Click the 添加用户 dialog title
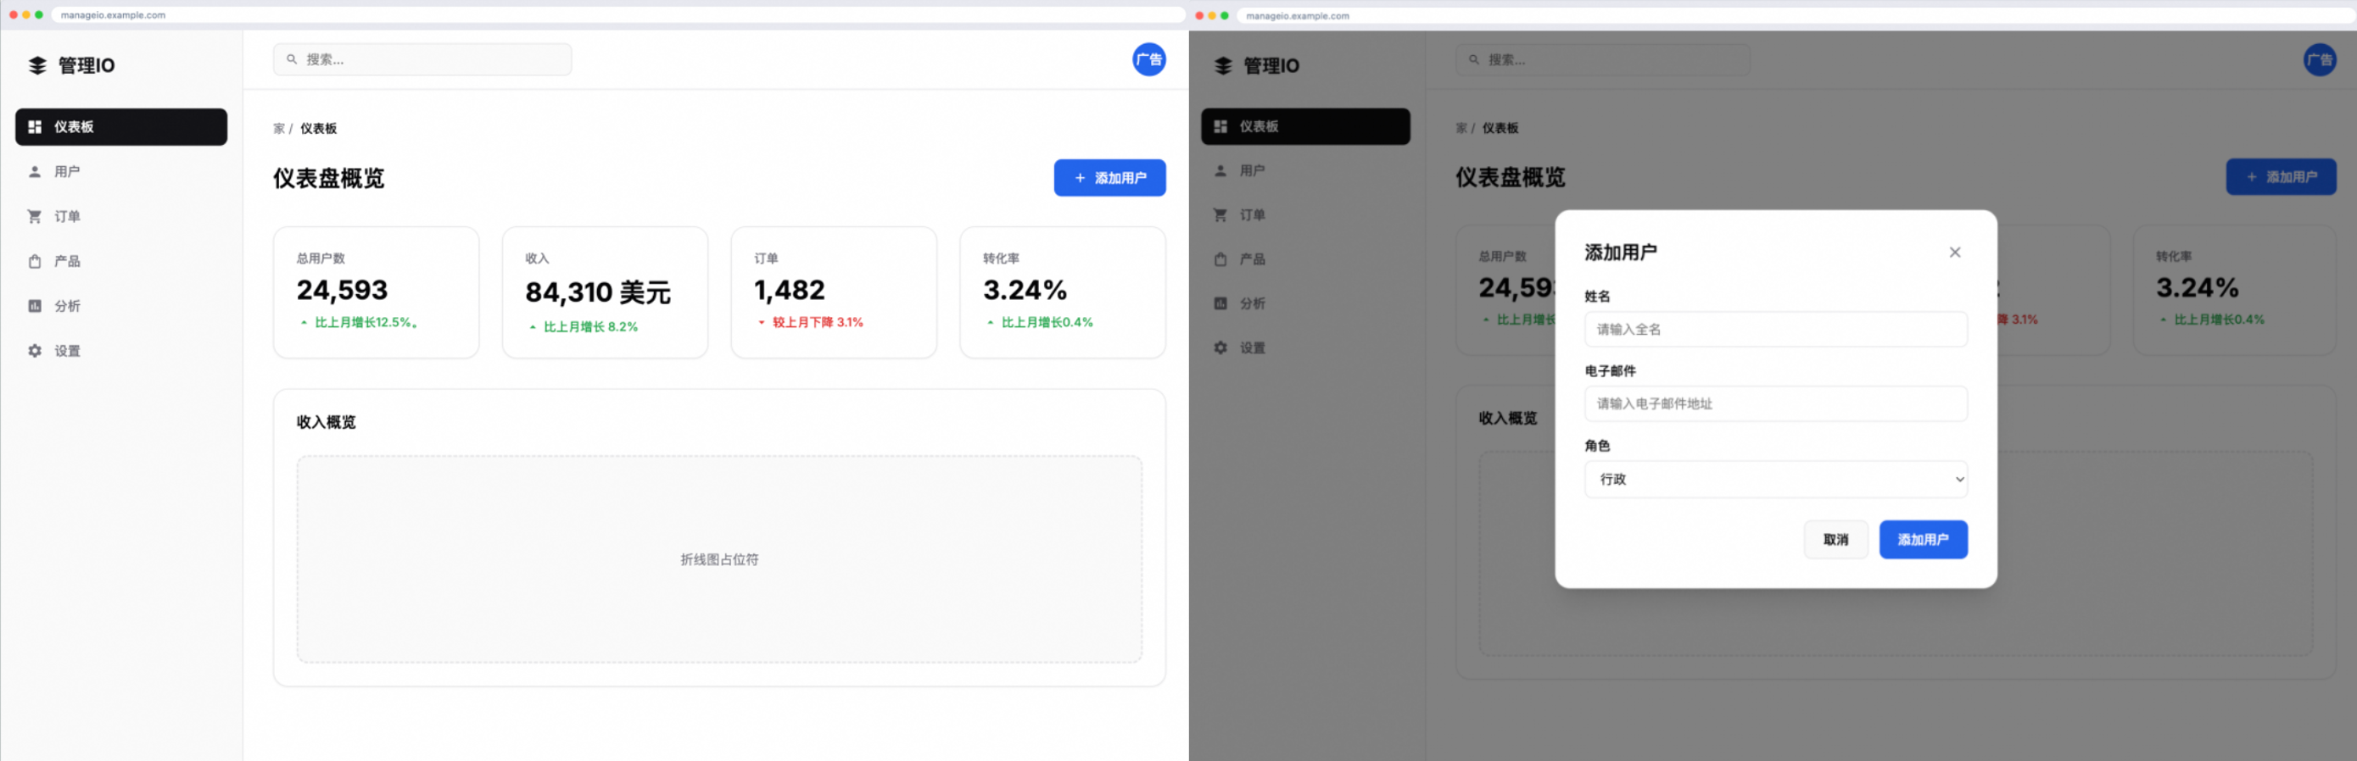 1621,253
